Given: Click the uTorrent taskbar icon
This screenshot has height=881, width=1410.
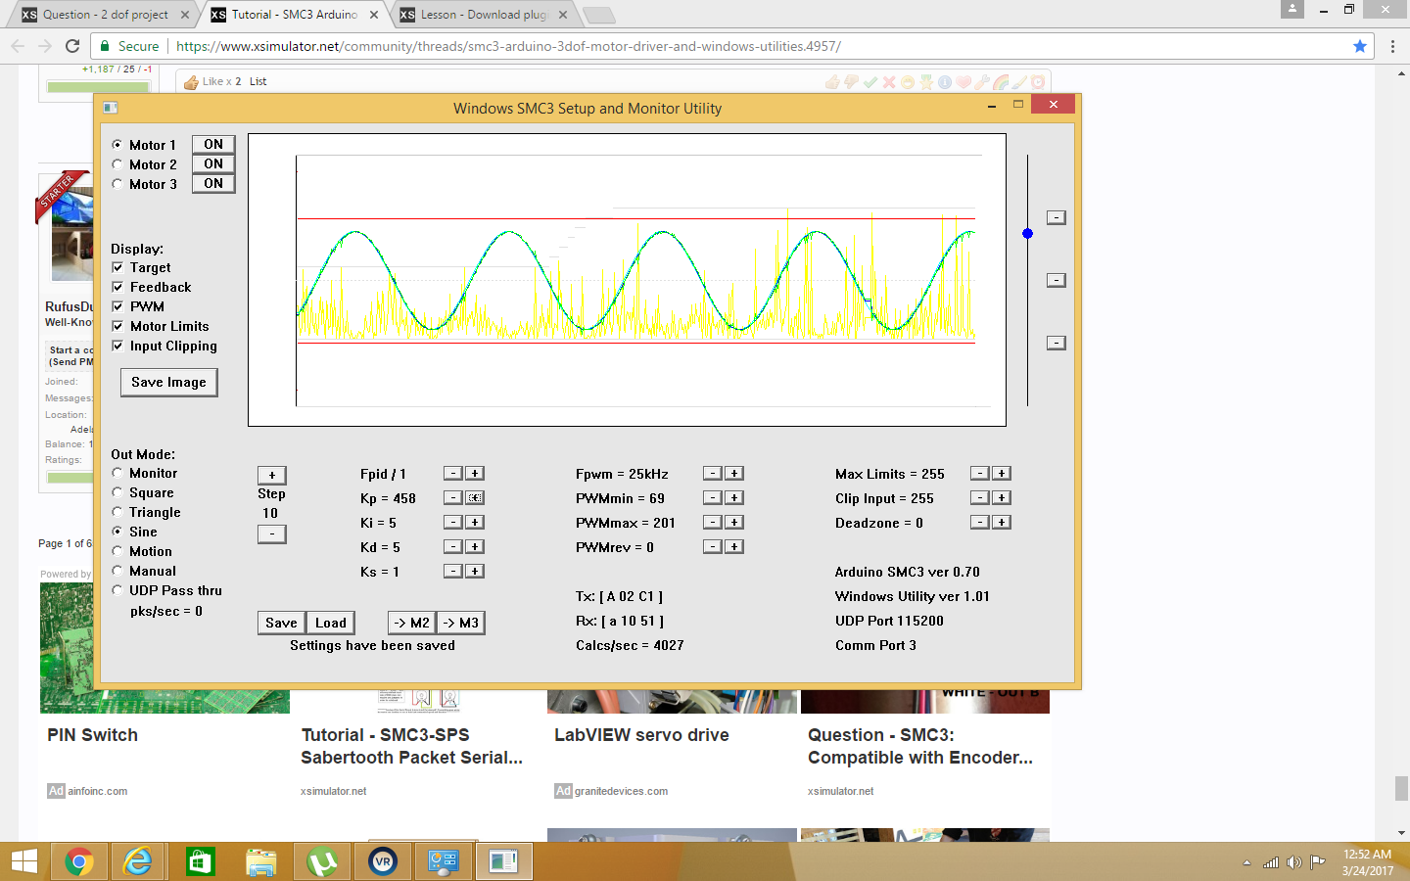Looking at the screenshot, I should tap(321, 861).
